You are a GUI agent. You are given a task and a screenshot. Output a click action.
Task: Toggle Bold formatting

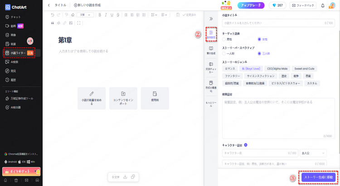100,15
